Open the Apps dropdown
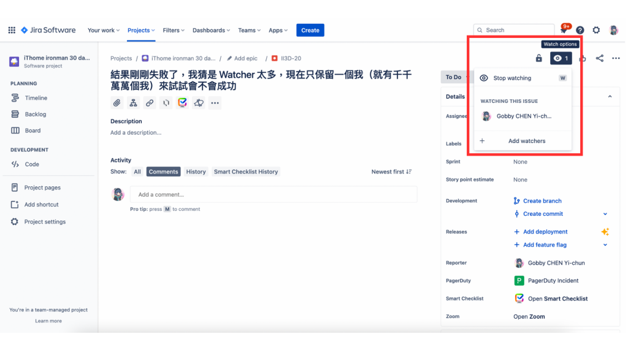Image resolution: width=628 pixels, height=353 pixels. (x=278, y=31)
